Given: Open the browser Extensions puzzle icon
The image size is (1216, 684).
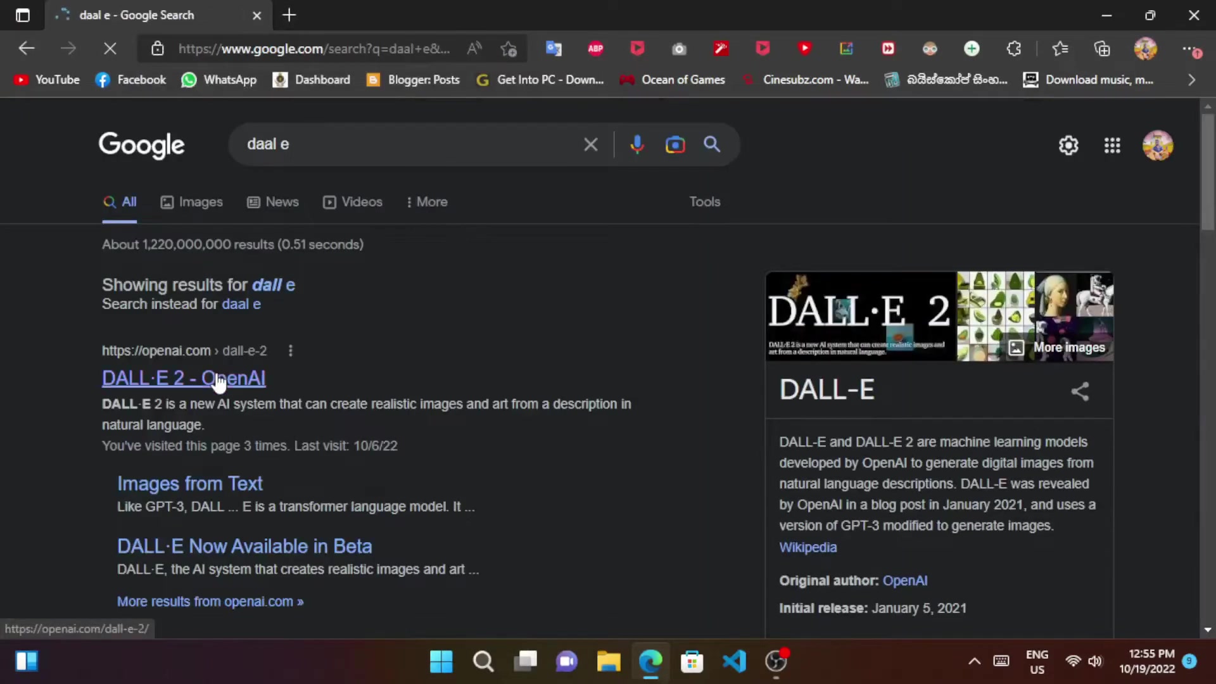Looking at the screenshot, I should point(1014,48).
